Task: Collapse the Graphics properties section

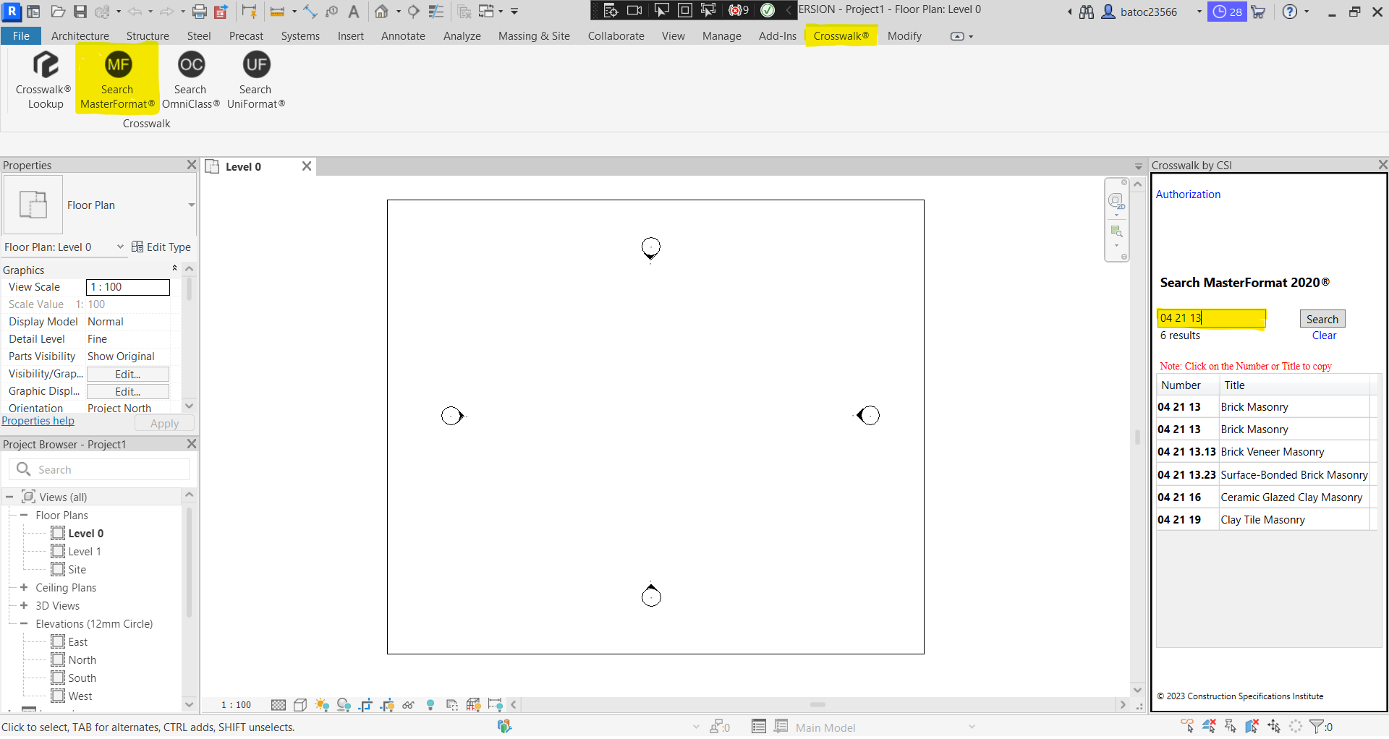Action: pyautogui.click(x=174, y=269)
